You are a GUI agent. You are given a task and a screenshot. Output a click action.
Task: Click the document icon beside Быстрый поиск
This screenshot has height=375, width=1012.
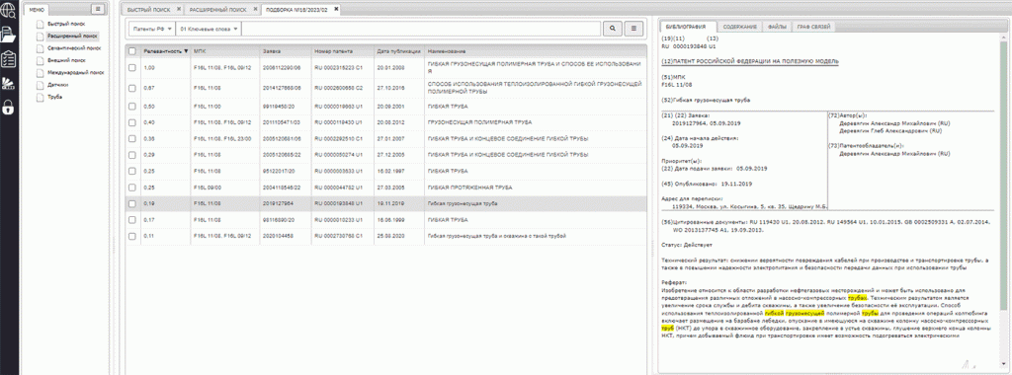[x=41, y=24]
